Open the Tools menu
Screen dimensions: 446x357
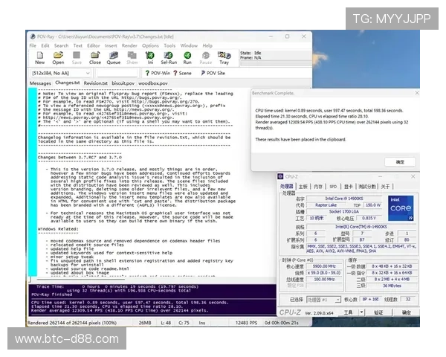tap(169, 45)
